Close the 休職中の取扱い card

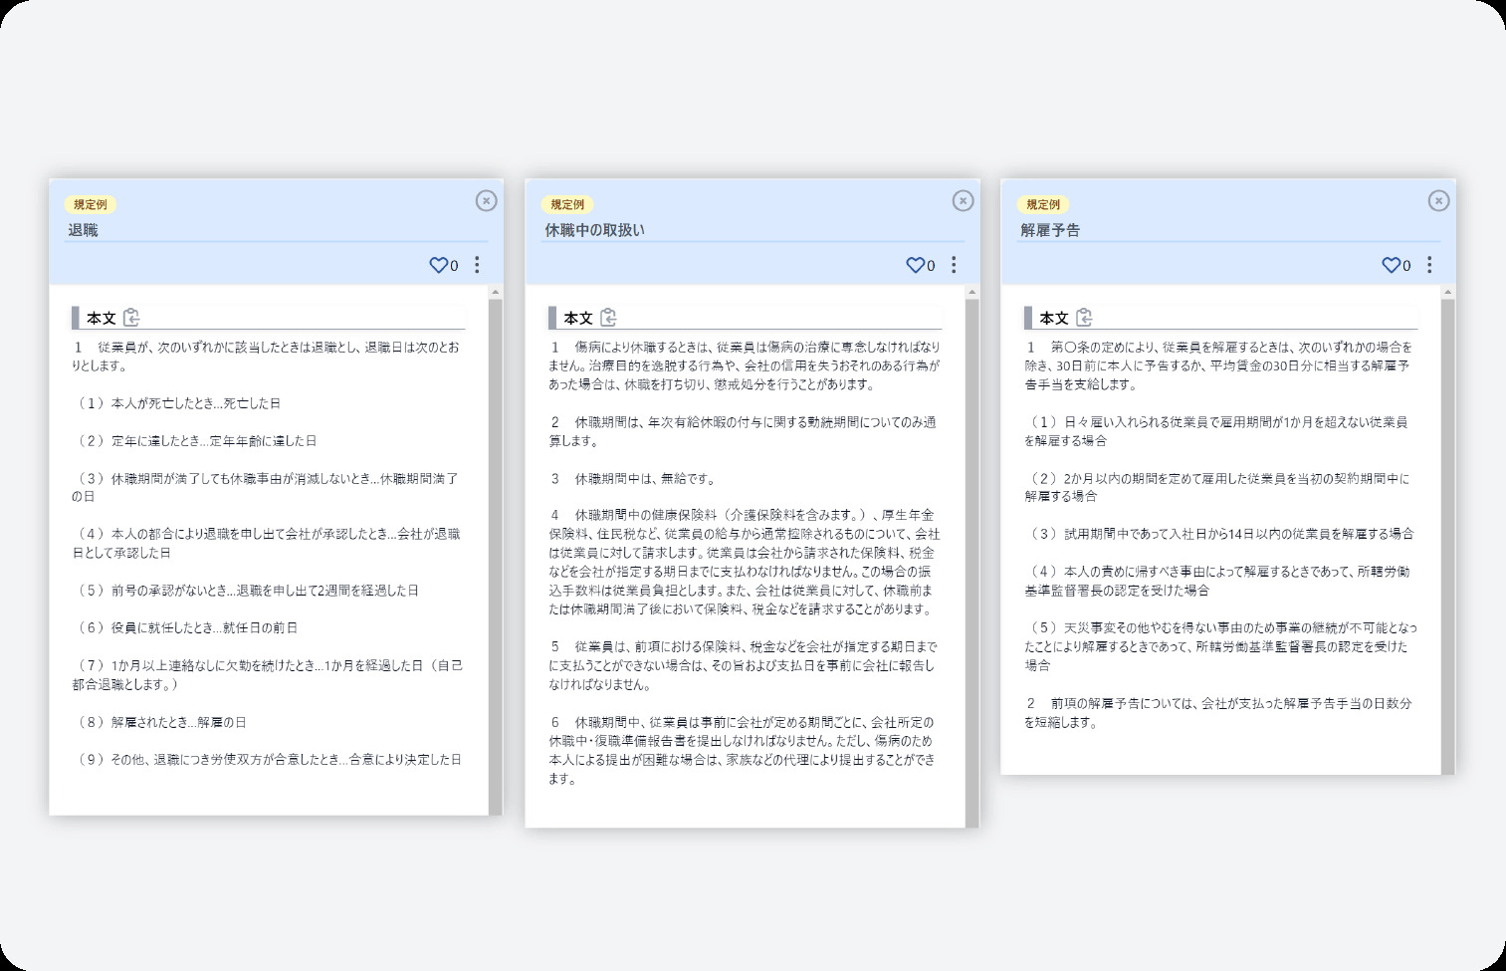[x=963, y=201]
